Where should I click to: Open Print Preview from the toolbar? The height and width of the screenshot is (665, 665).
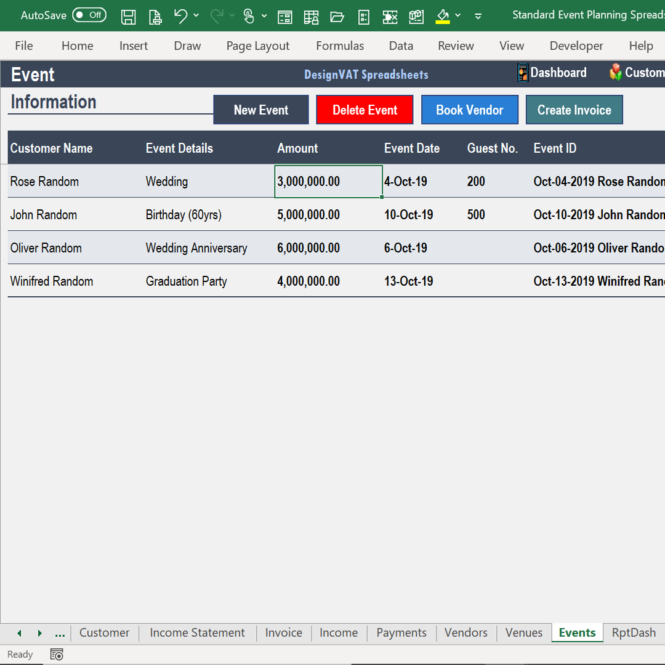[x=155, y=17]
